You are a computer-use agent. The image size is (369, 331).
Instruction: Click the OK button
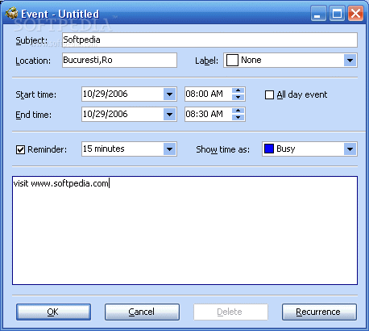pos(53,312)
